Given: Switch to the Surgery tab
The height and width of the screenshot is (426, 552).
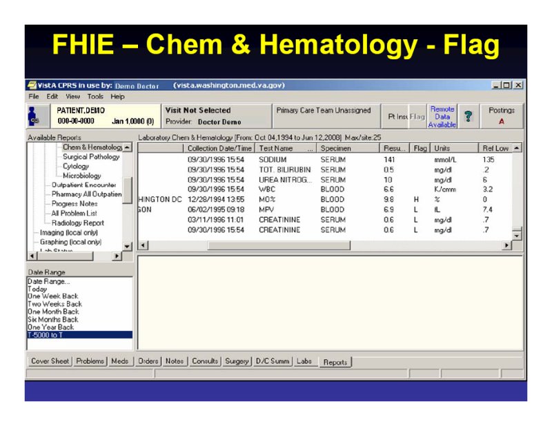Looking at the screenshot, I should point(237,361).
